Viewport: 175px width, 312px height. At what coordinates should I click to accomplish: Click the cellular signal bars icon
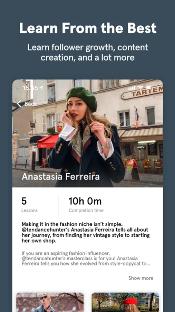[132, 88]
